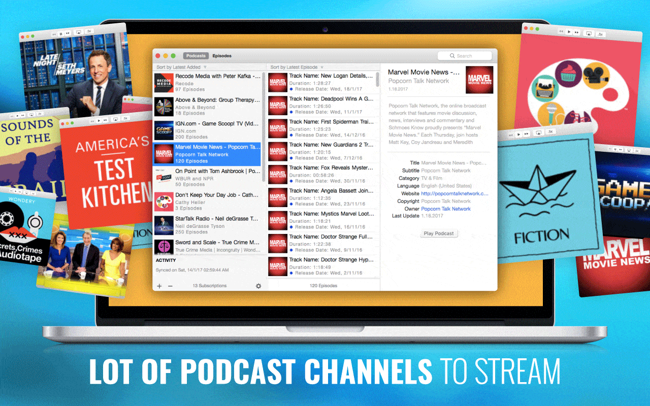This screenshot has height=406, width=650.
Task: Click the magnifier icon in the search box
Action: (x=452, y=56)
